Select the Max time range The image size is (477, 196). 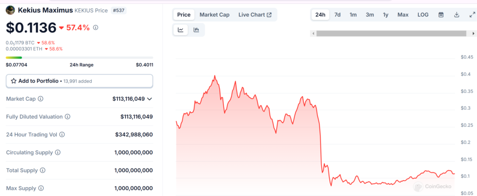coord(403,15)
